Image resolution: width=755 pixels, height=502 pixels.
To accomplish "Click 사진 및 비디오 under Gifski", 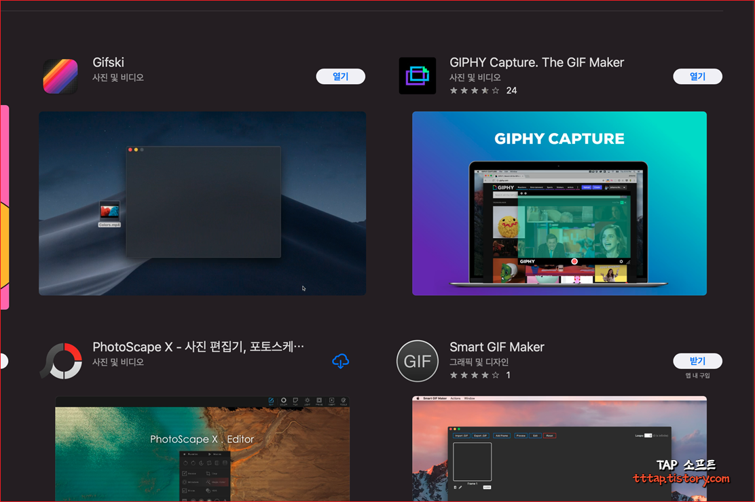I will 118,77.
